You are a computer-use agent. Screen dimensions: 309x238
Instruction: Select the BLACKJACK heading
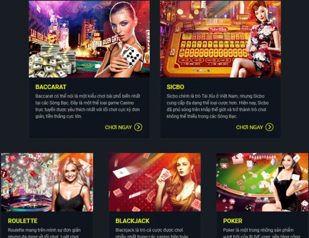(132, 221)
